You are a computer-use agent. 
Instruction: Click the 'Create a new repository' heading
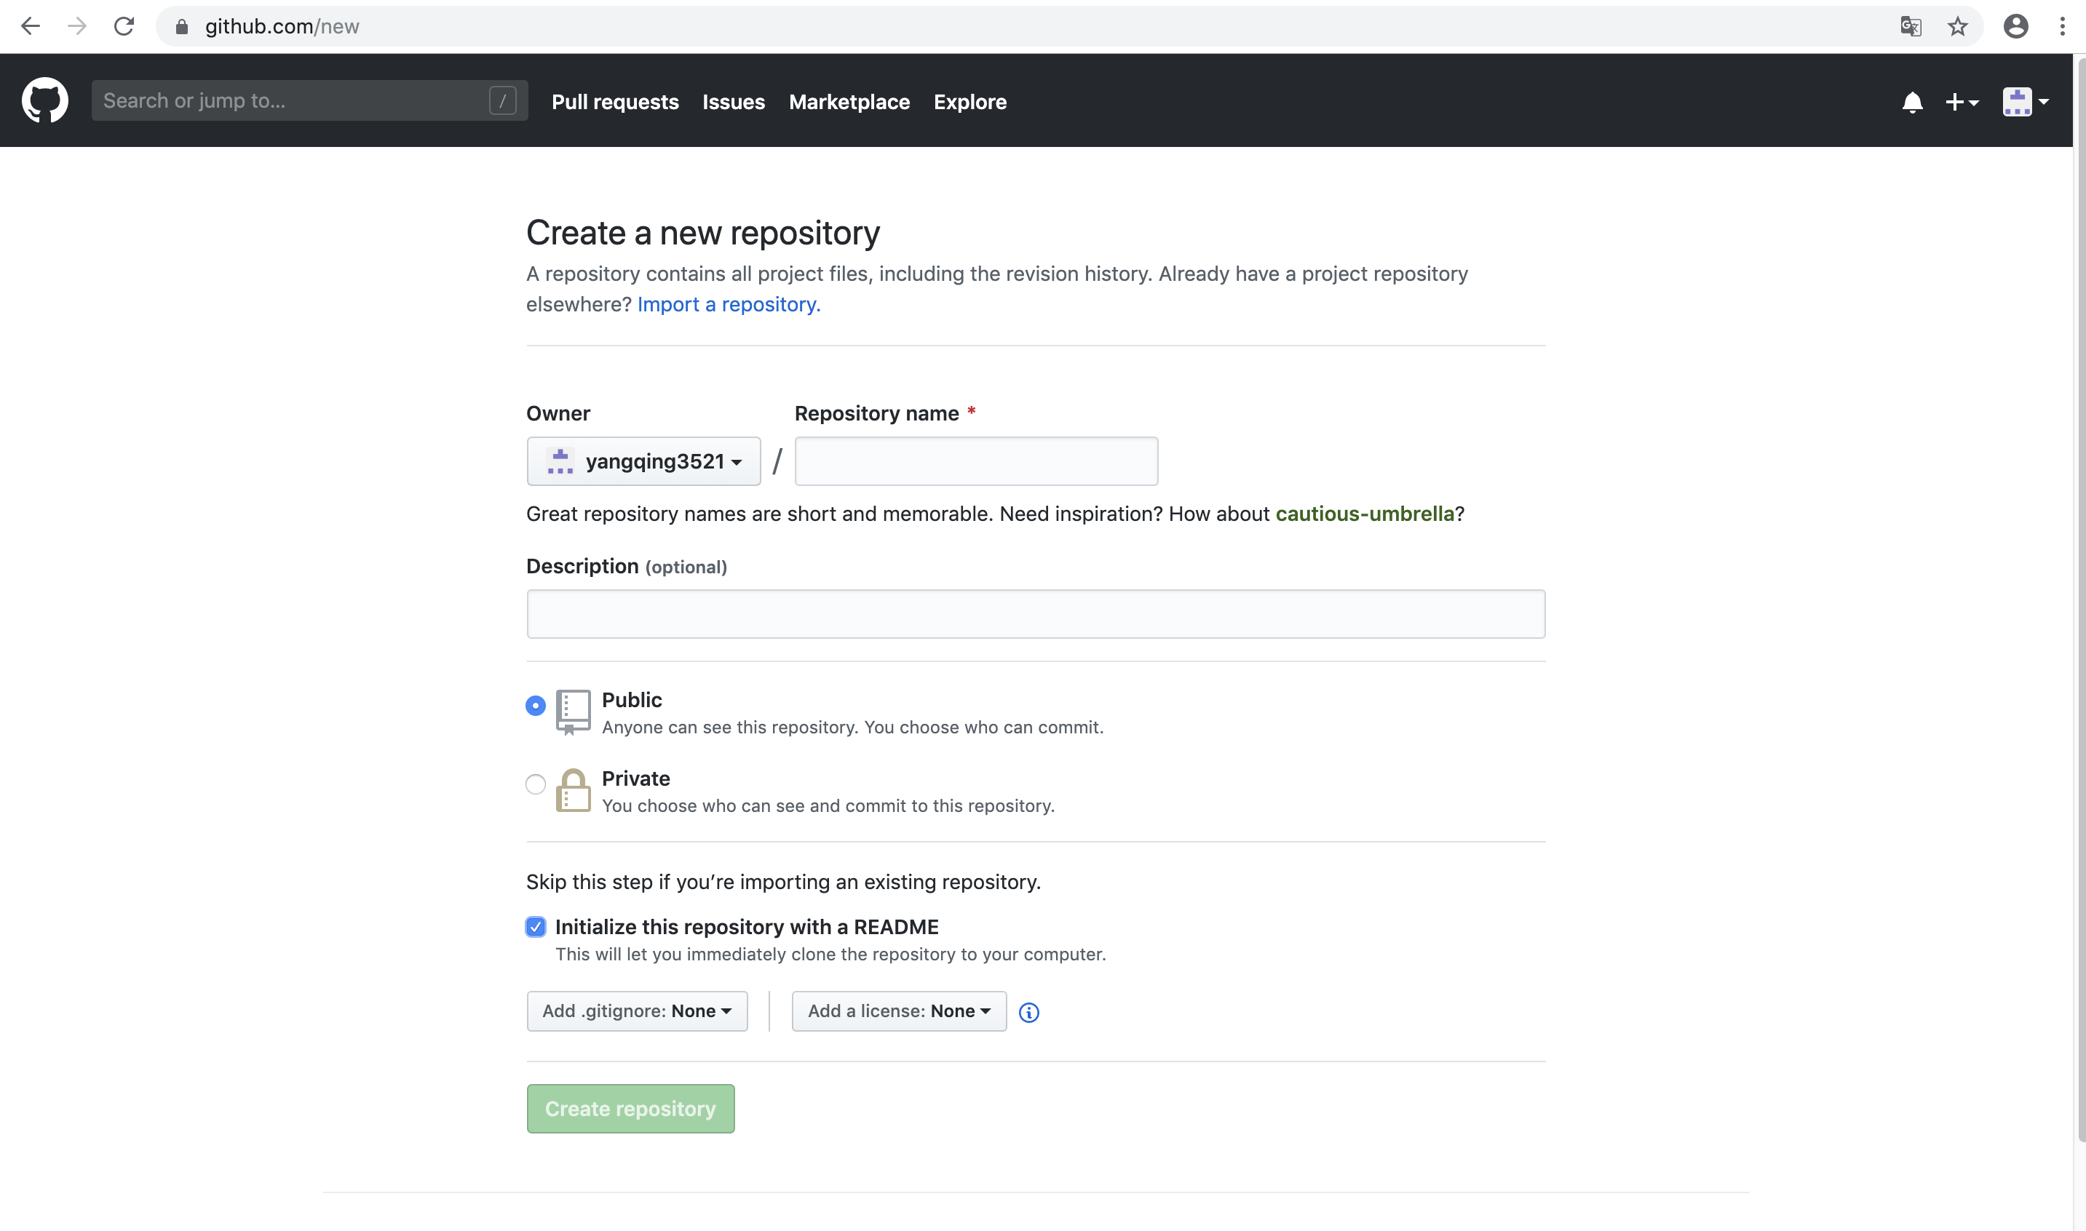tap(703, 233)
